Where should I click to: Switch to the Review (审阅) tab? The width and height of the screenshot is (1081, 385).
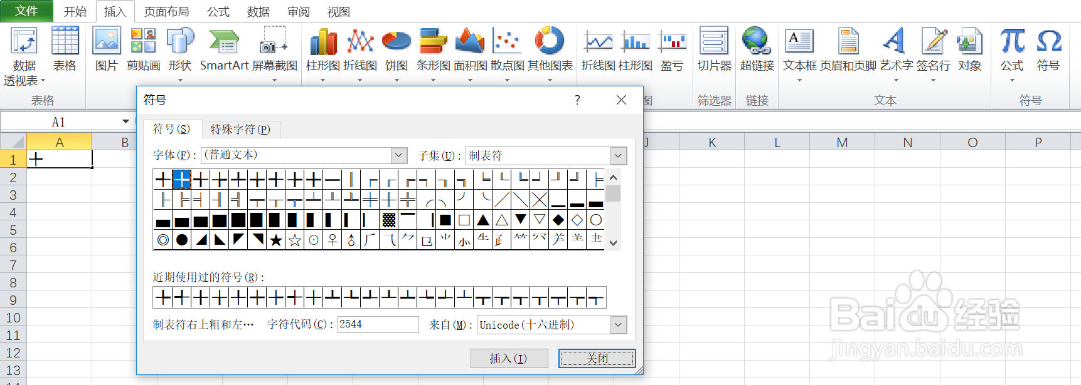pos(299,11)
